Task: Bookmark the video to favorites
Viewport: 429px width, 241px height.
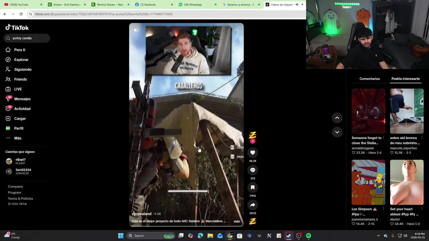Action: click(x=253, y=187)
